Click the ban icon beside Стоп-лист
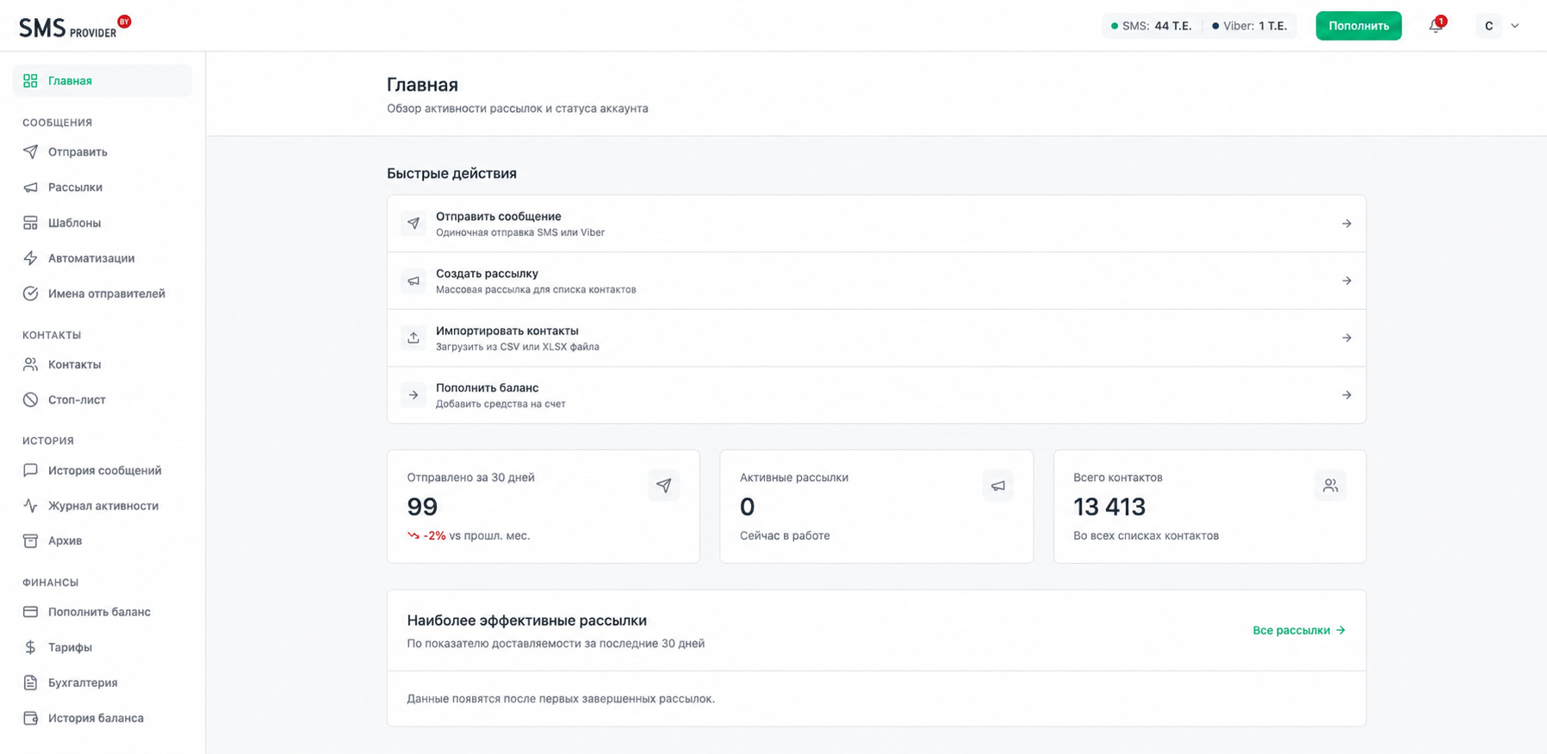 coord(31,399)
